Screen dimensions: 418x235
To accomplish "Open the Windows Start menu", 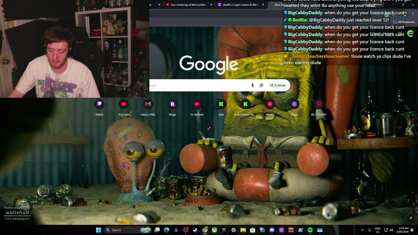I will [98, 230].
